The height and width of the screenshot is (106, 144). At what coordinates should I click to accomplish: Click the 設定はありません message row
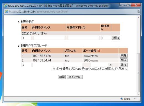point(71,33)
